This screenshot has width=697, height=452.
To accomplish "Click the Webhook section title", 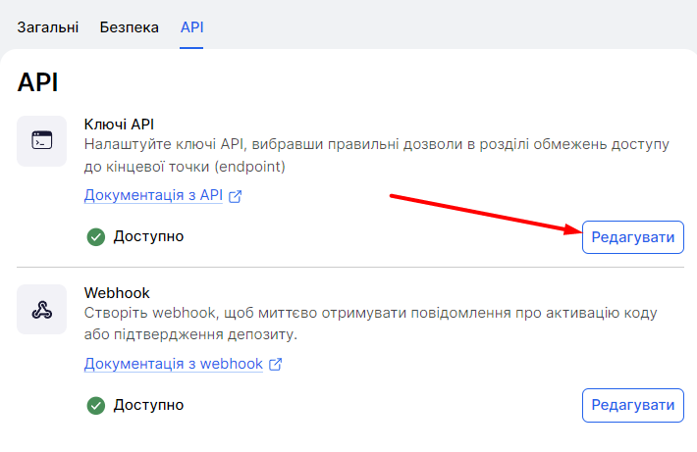I will coord(117,292).
